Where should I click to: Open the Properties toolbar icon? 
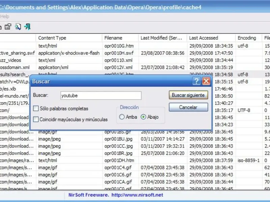(x=8, y=27)
